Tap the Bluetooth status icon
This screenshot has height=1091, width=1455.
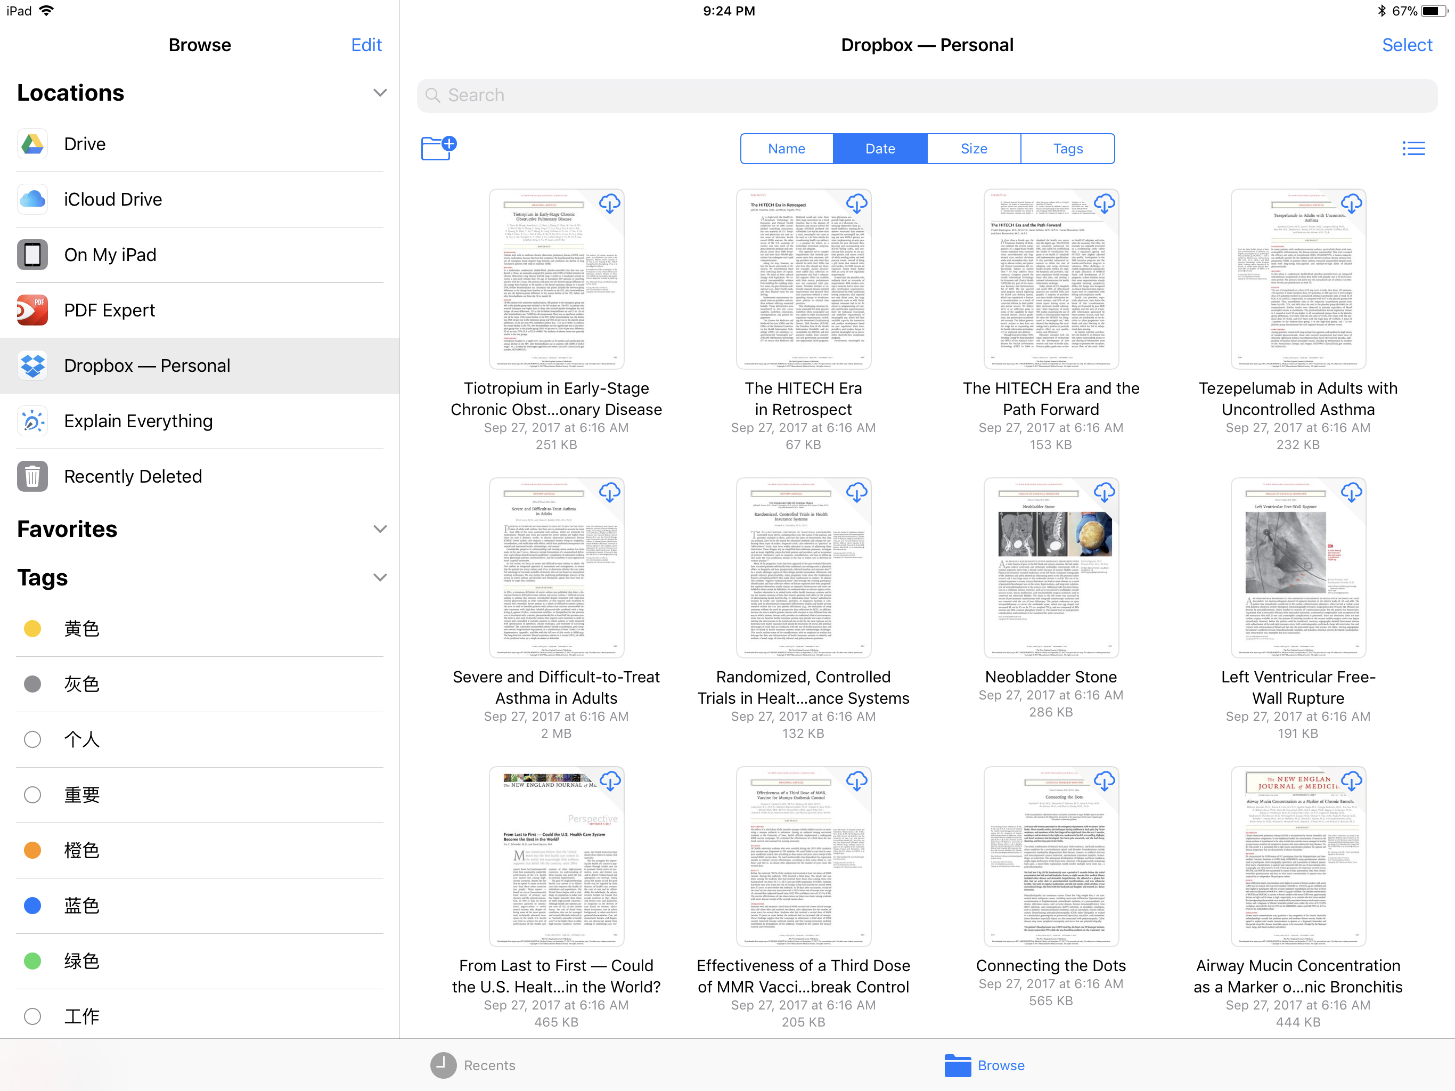[1382, 11]
